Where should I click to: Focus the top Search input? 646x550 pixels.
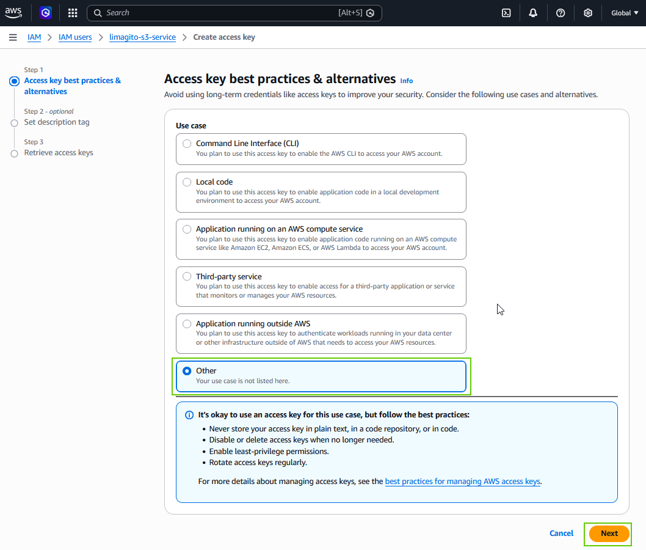[234, 13]
